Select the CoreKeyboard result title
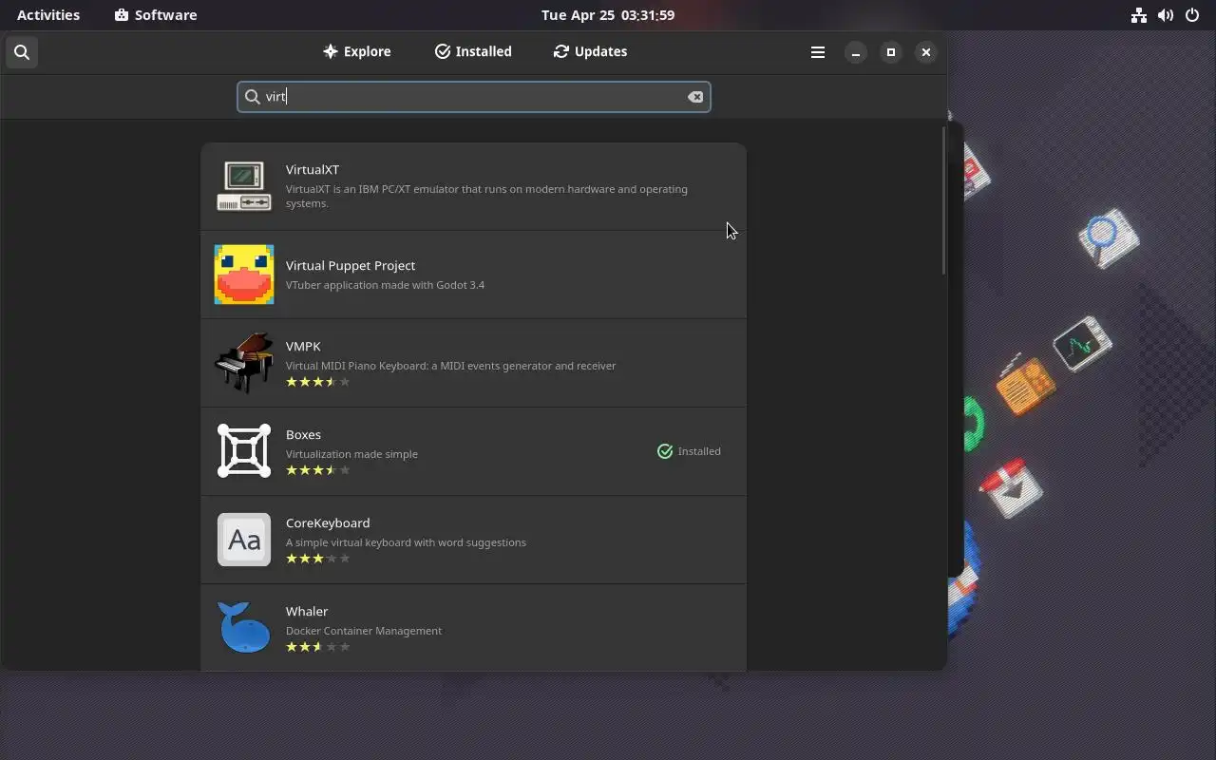This screenshot has width=1216, height=760. [x=328, y=522]
